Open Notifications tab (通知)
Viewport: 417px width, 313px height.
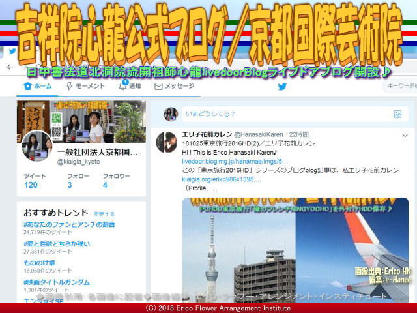[130, 85]
